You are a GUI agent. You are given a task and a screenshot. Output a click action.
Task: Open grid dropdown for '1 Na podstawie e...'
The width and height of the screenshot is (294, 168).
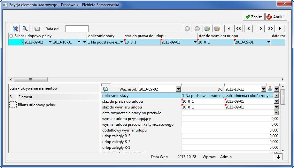click(x=122, y=42)
